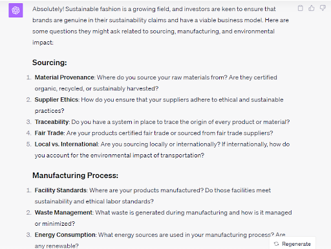331x249 pixels.
Task: Copy the response with the clipboard icon
Action: [x=300, y=8]
